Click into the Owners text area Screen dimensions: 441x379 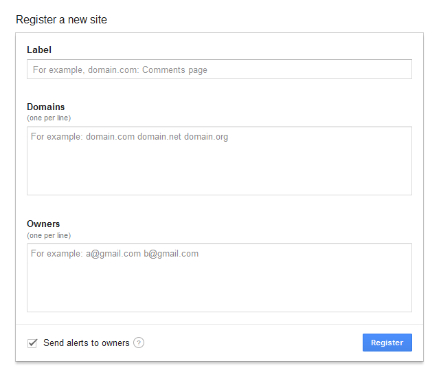pyautogui.click(x=219, y=278)
